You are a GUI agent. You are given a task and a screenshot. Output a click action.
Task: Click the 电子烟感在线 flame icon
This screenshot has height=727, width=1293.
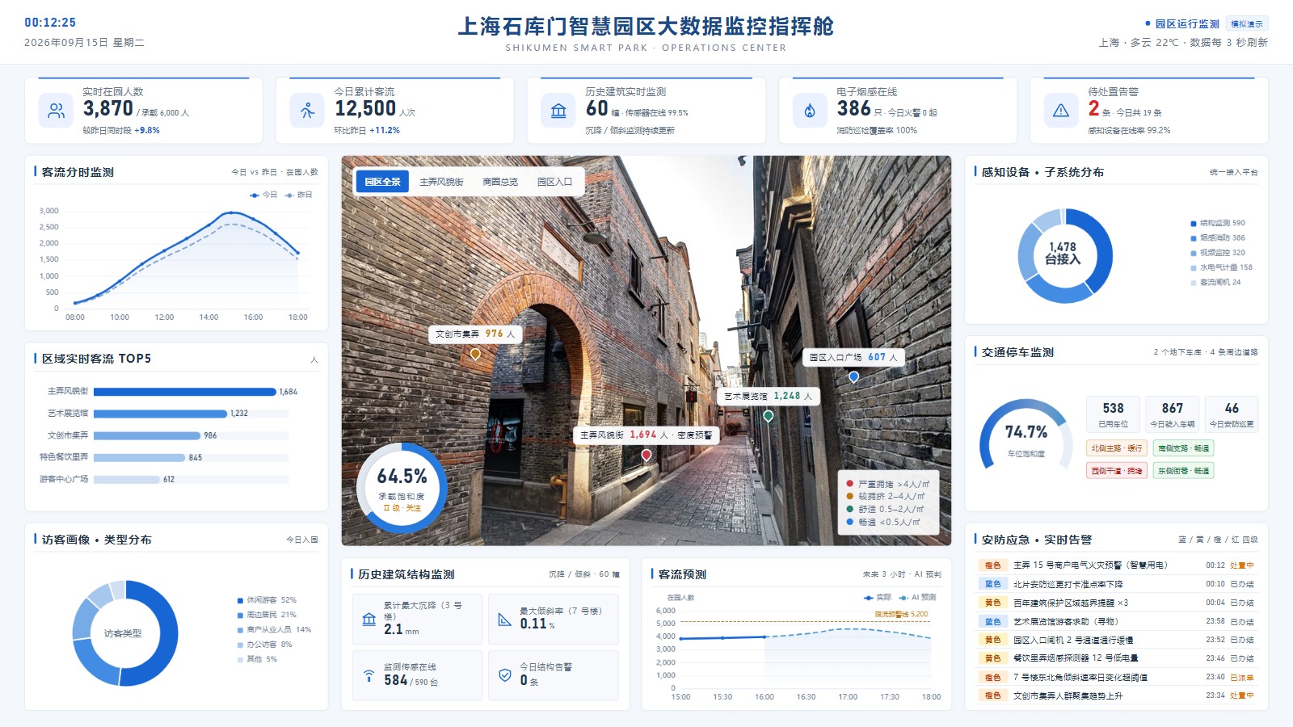pyautogui.click(x=810, y=111)
